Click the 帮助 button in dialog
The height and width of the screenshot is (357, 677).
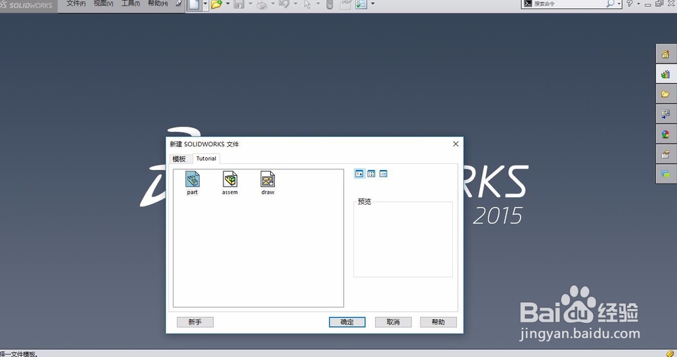[x=438, y=322]
